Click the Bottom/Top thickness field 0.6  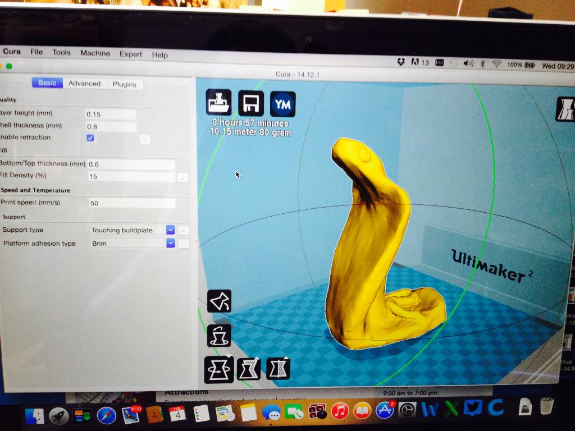[x=131, y=164]
